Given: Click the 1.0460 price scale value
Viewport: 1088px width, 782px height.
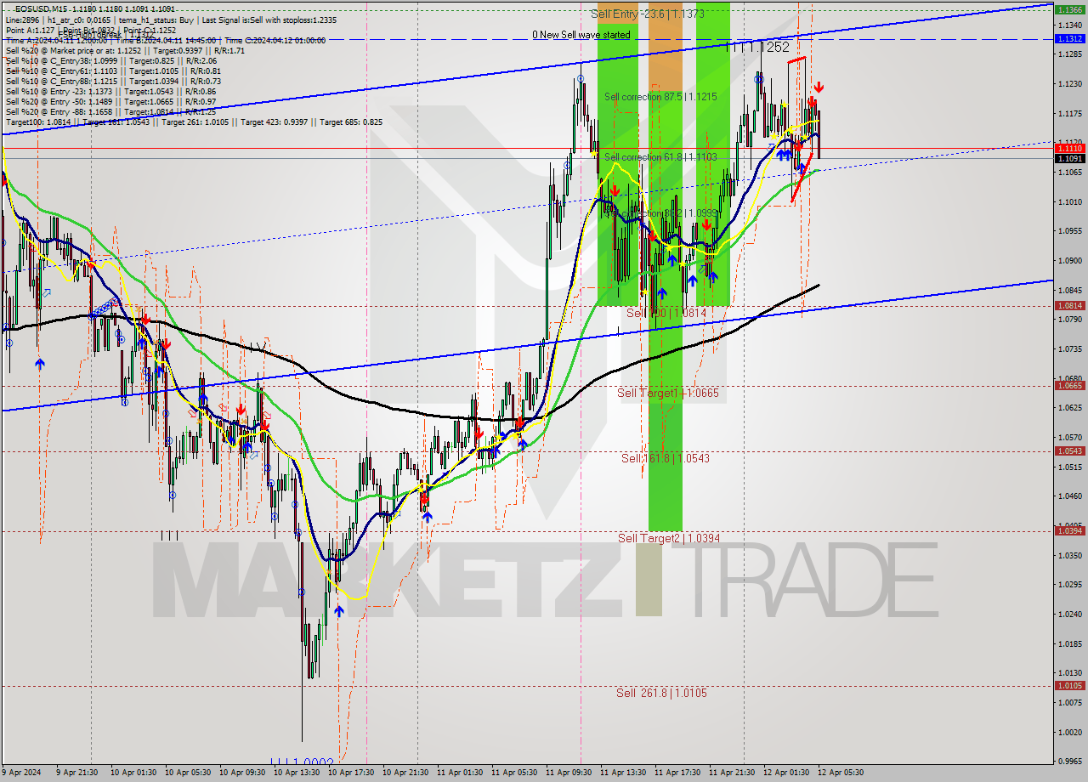Looking at the screenshot, I should pyautogui.click(x=1068, y=496).
